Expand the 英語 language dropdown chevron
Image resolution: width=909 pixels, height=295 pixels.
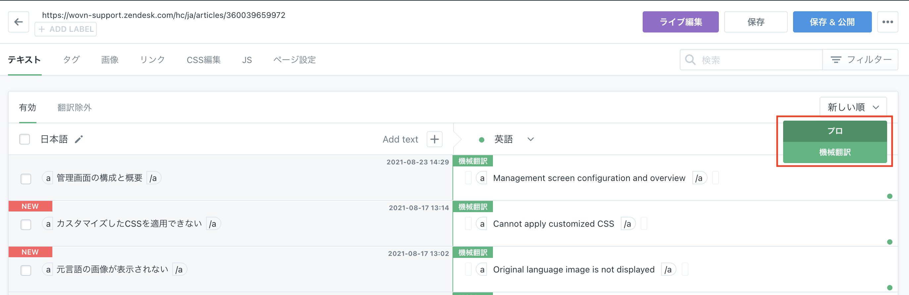(530, 140)
